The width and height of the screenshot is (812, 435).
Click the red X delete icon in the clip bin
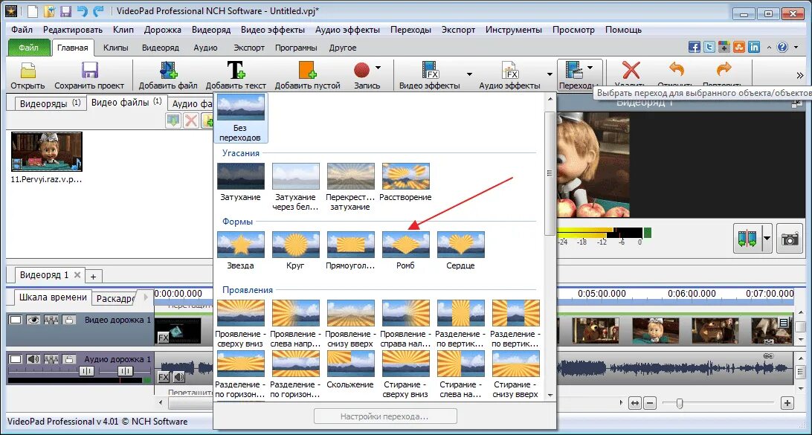point(191,120)
